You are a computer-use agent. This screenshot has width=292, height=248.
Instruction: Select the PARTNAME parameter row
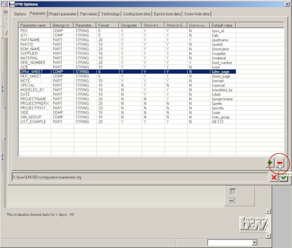(x=127, y=40)
